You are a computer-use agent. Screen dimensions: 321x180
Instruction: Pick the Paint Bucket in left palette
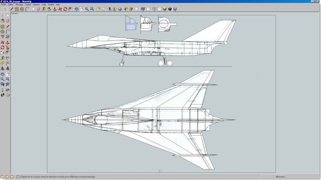pos(2,21)
